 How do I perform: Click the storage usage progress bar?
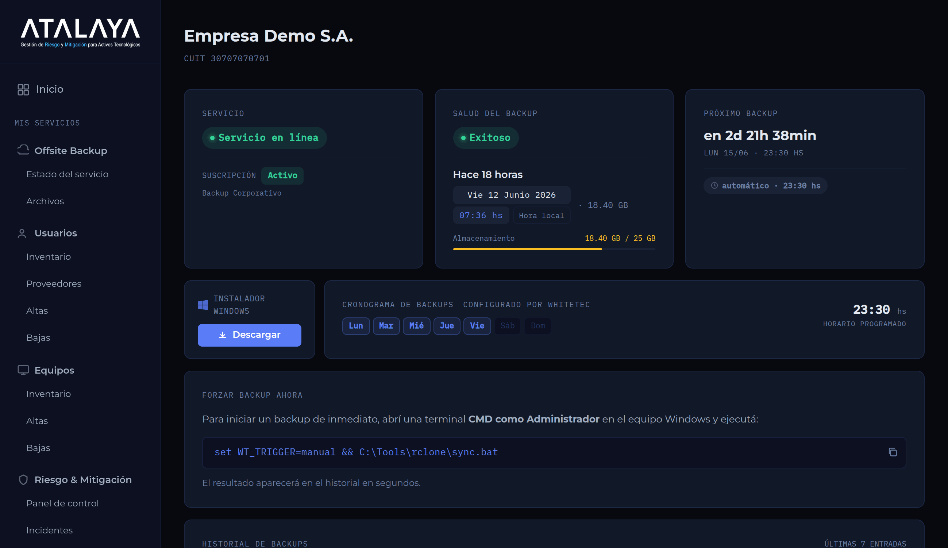[554, 249]
